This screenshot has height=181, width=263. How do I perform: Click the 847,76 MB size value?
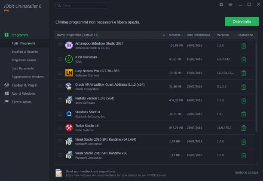tap(176, 128)
